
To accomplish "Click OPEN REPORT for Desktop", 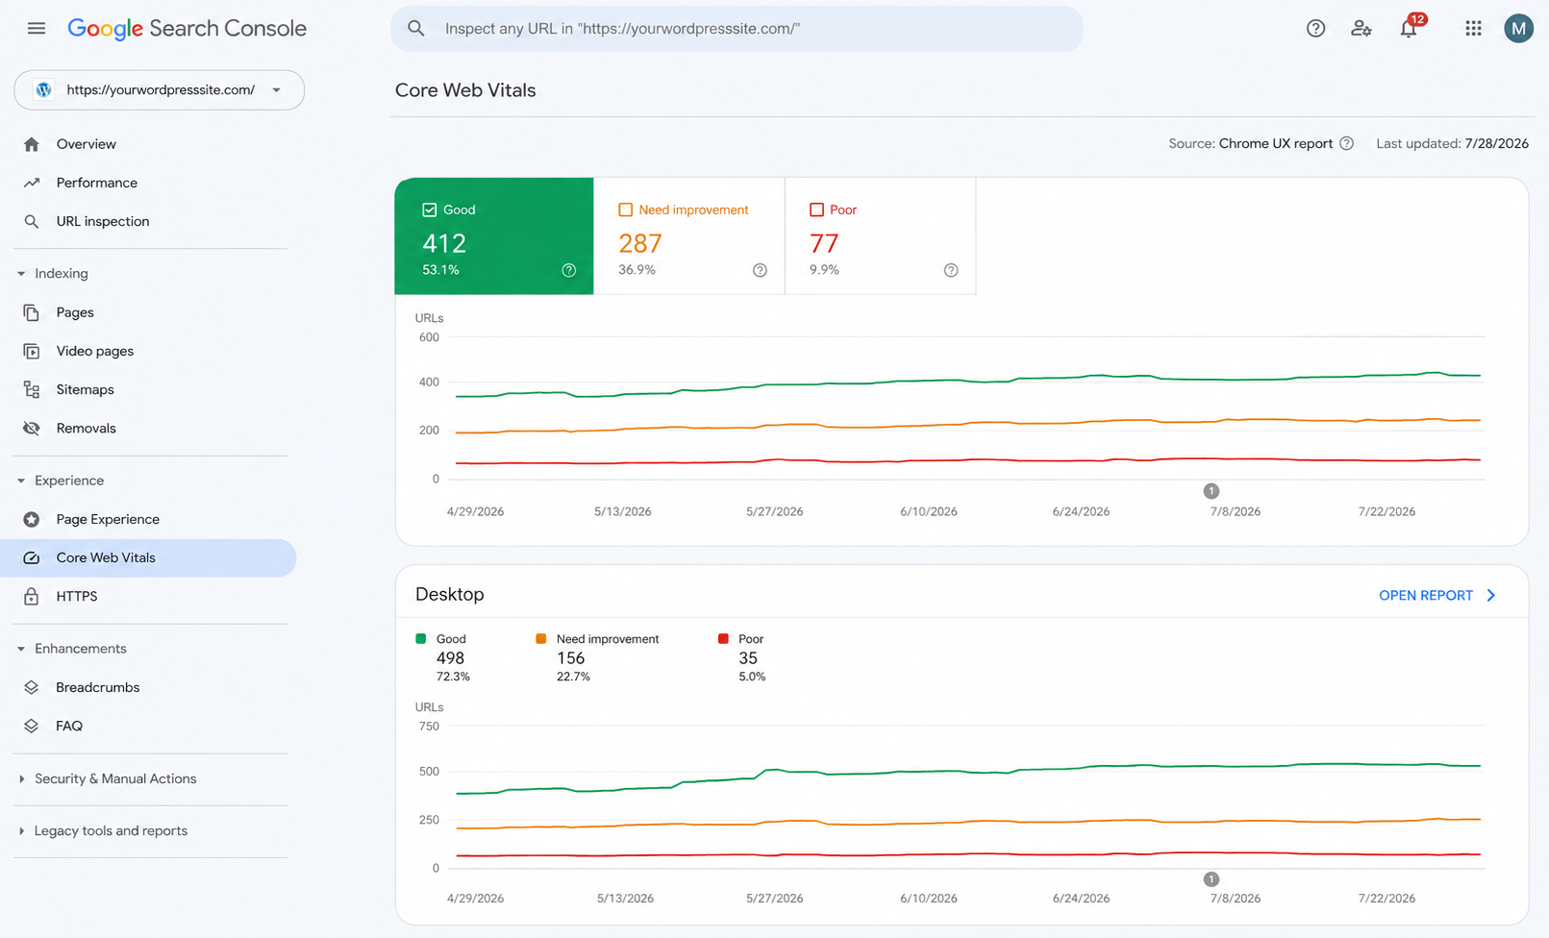I will coord(1426,595).
